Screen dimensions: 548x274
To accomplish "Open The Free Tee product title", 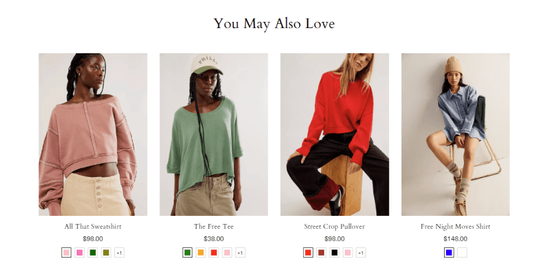I will 213,227.
